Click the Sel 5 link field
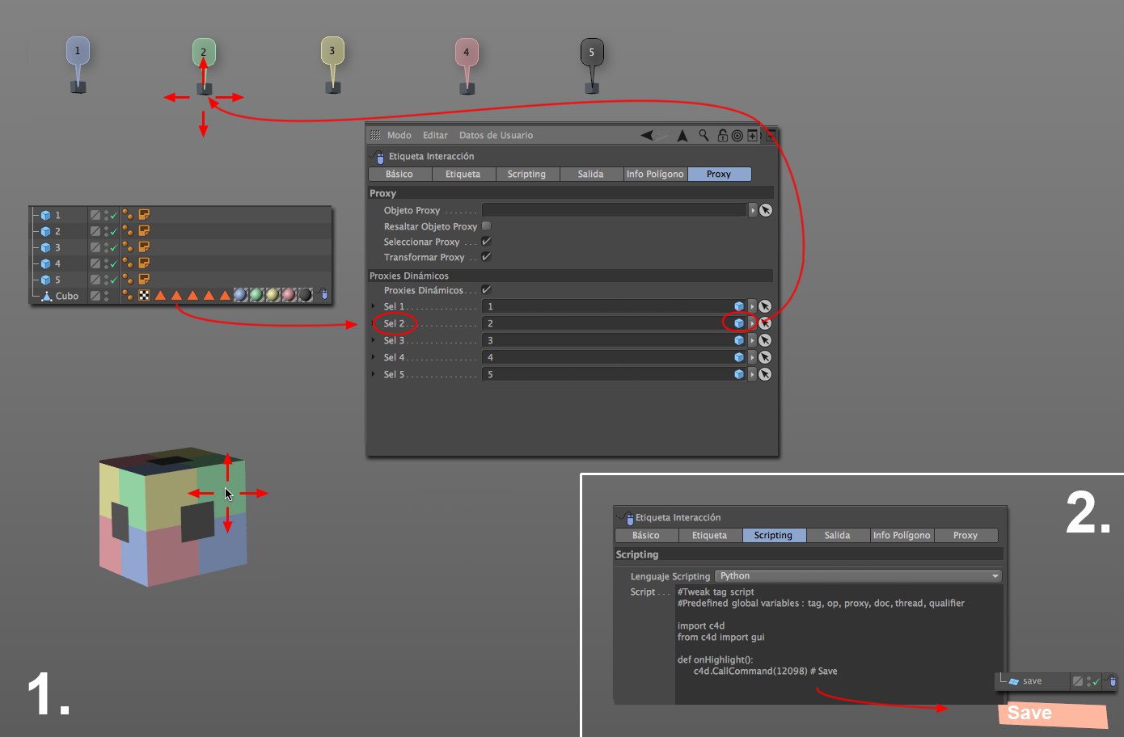 pyautogui.click(x=606, y=374)
